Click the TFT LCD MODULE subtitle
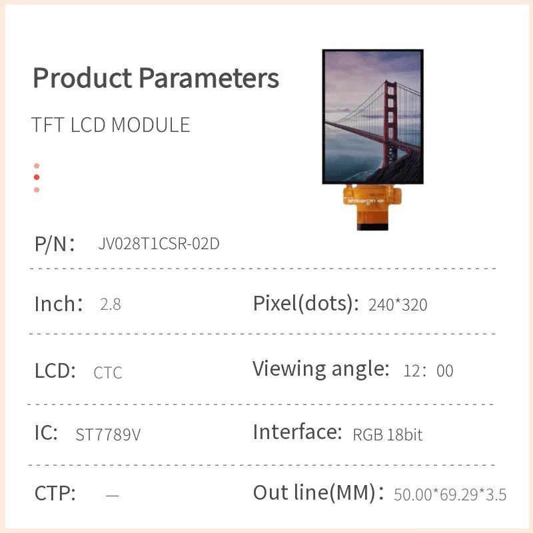 click(x=111, y=125)
